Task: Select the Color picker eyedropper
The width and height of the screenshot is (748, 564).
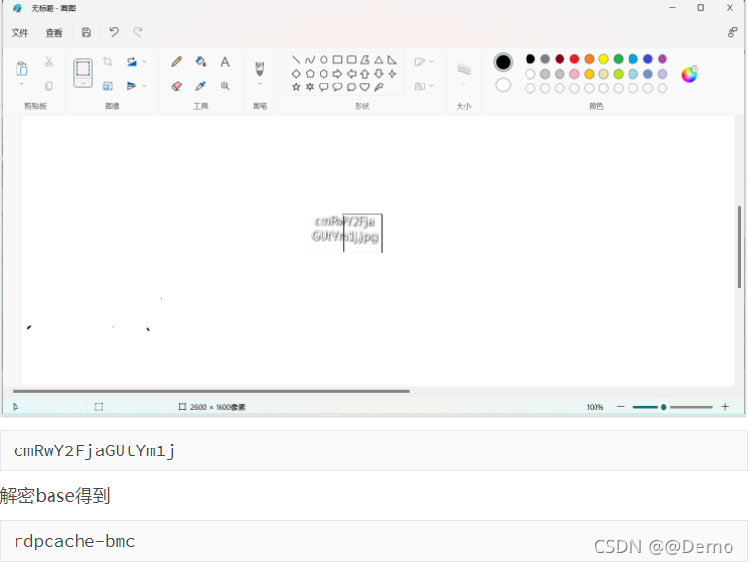Action: [x=201, y=85]
